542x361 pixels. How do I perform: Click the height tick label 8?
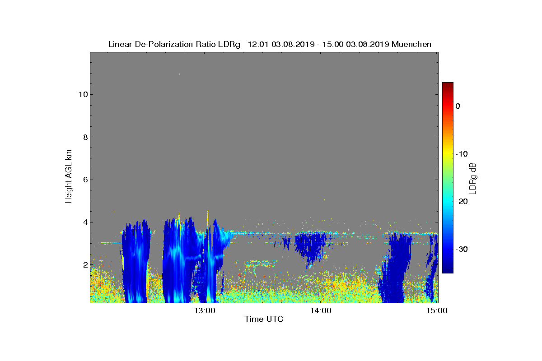[84, 137]
